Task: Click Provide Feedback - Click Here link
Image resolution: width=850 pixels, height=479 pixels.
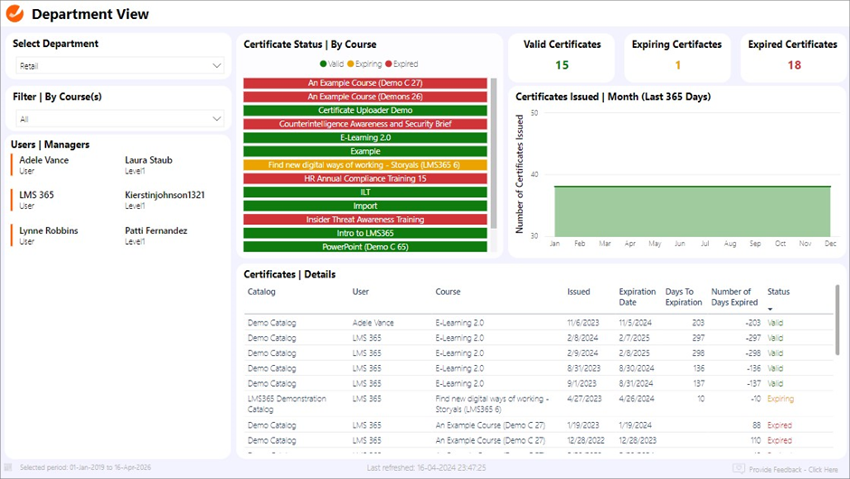Action: (x=794, y=468)
